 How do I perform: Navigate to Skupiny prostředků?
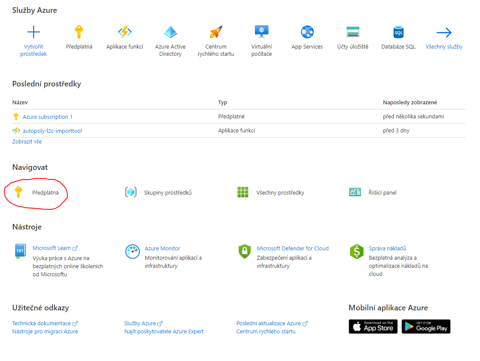(168, 193)
